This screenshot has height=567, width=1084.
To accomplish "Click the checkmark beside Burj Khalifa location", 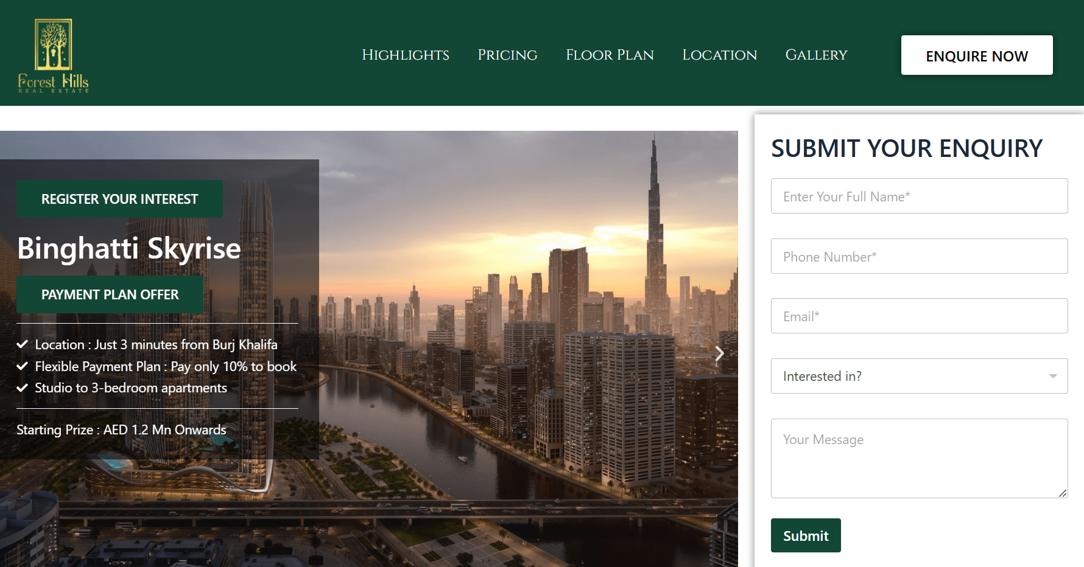I will coord(23,344).
